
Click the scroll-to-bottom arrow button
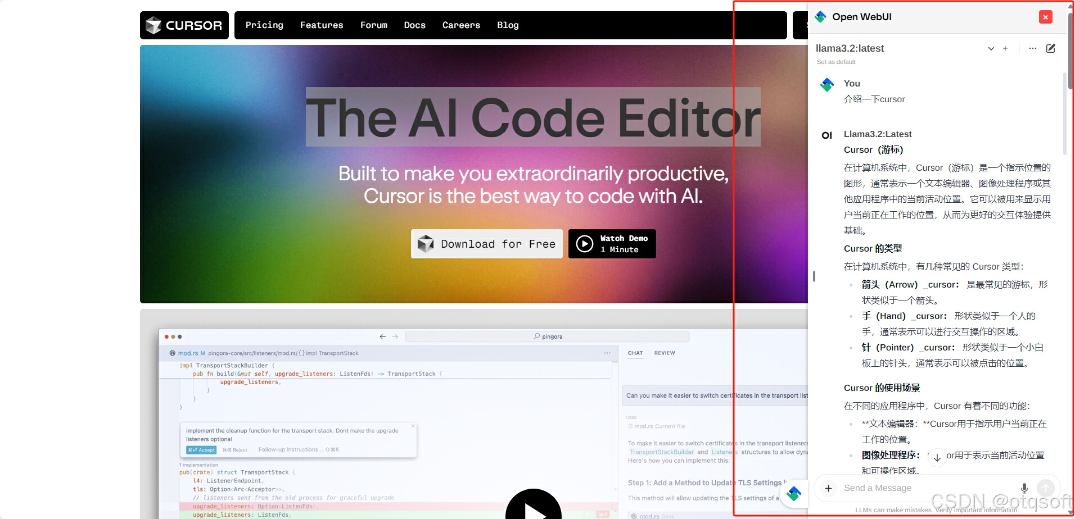(x=937, y=457)
